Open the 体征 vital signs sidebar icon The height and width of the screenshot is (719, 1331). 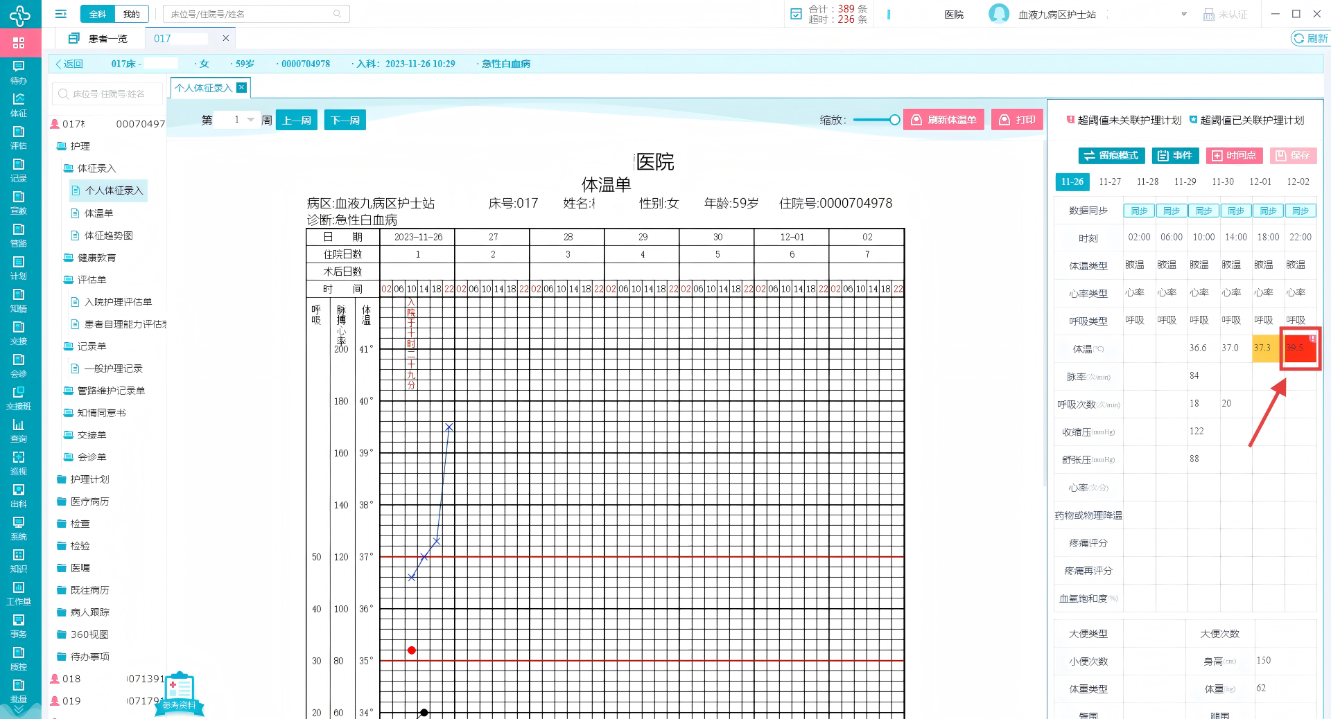[x=19, y=104]
